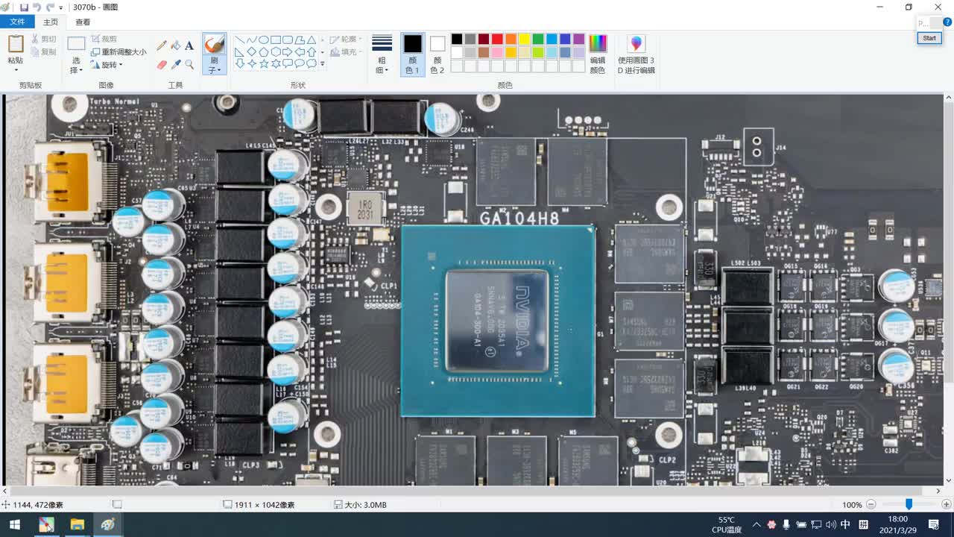
Task: Pick the Right triangle shape
Action: click(240, 51)
